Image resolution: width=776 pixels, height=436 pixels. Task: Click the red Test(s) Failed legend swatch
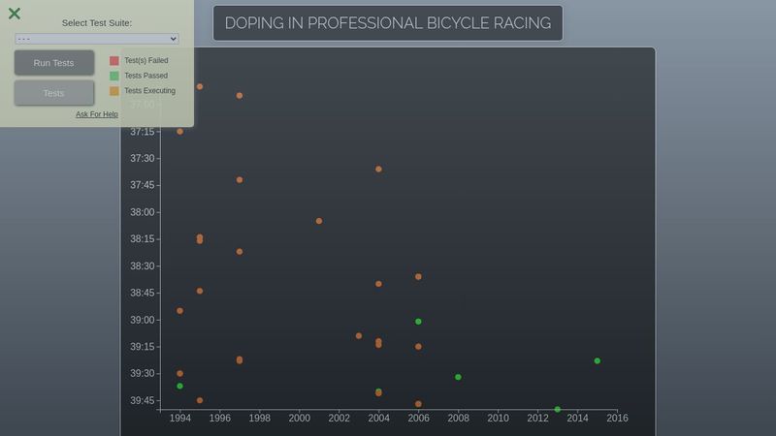(114, 60)
